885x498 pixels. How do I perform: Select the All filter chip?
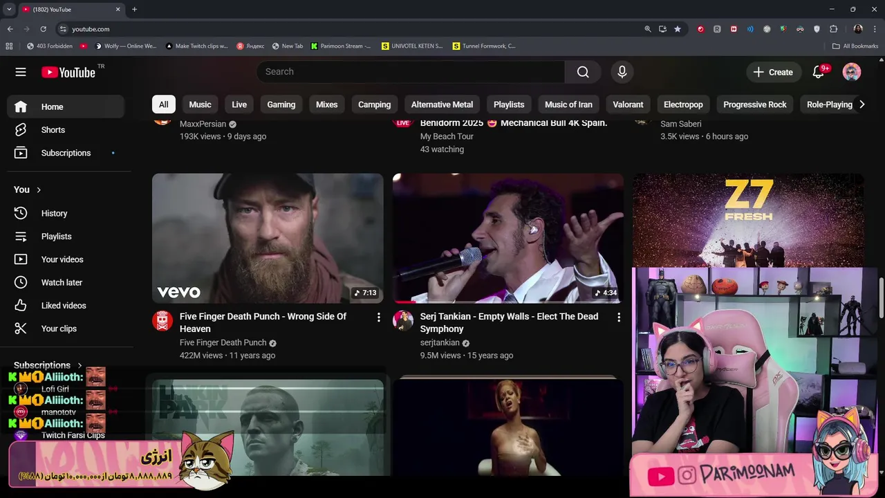coord(163,104)
